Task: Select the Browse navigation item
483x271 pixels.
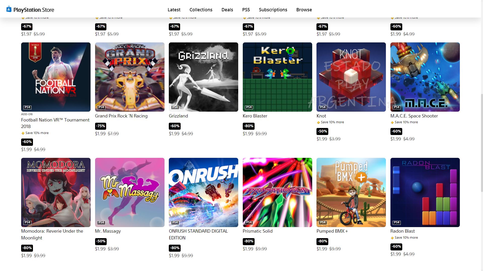Action: coord(304,10)
